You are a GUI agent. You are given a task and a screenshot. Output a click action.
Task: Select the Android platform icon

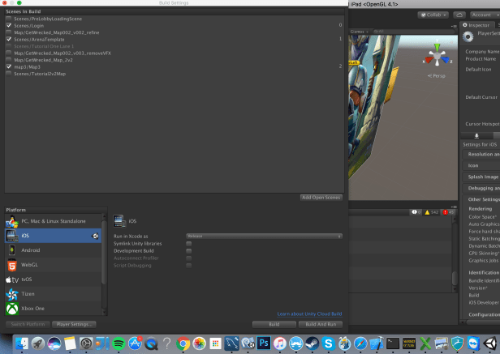tap(12, 250)
